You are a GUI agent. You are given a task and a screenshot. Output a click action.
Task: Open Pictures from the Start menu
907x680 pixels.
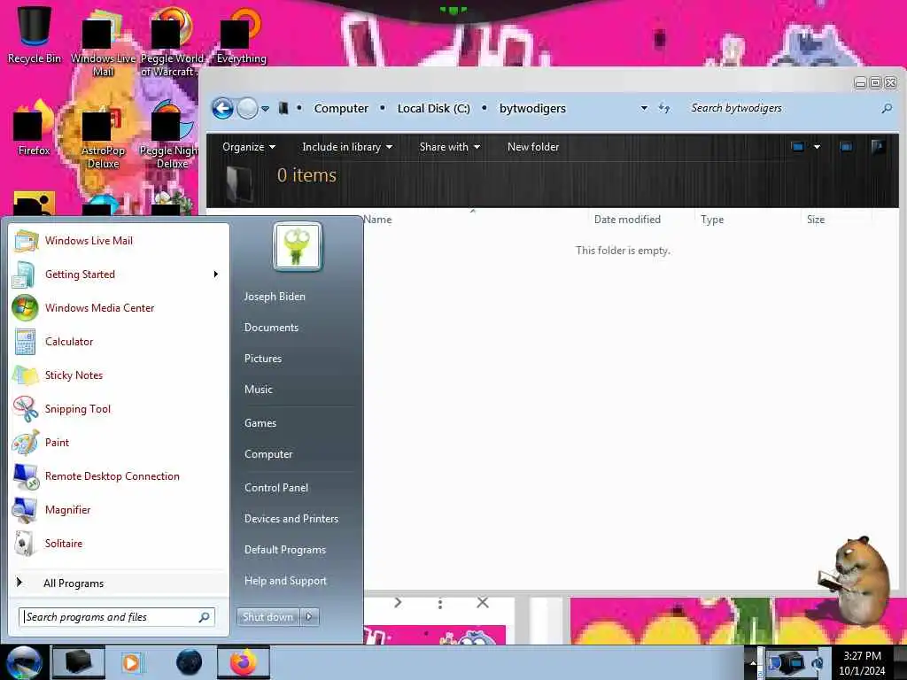click(262, 359)
